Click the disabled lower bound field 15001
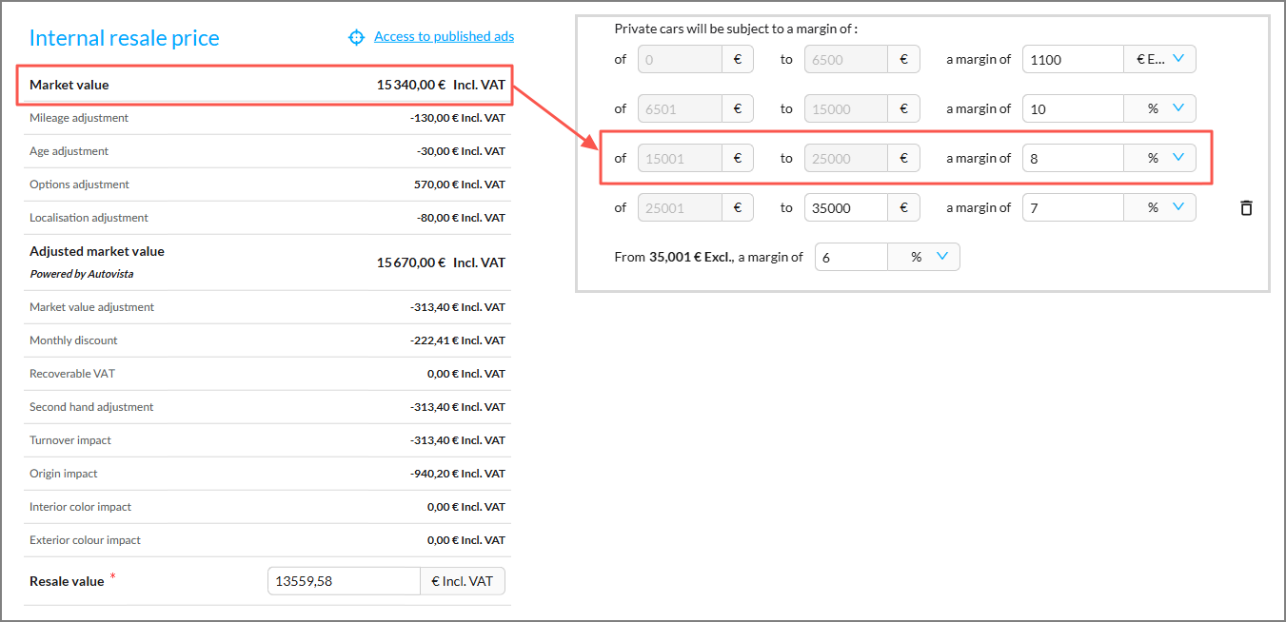This screenshot has height=622, width=1286. [x=680, y=158]
